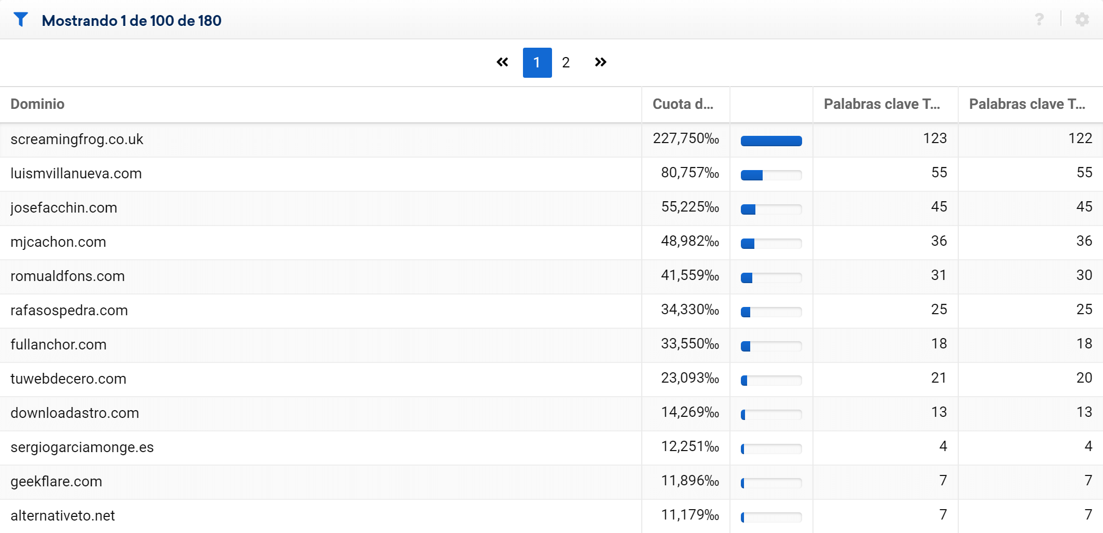
Task: Click the screamingfrog.co.uk share progress bar
Action: [771, 141]
